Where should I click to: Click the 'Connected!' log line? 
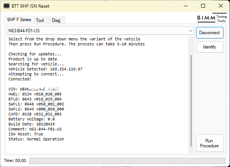20,79
